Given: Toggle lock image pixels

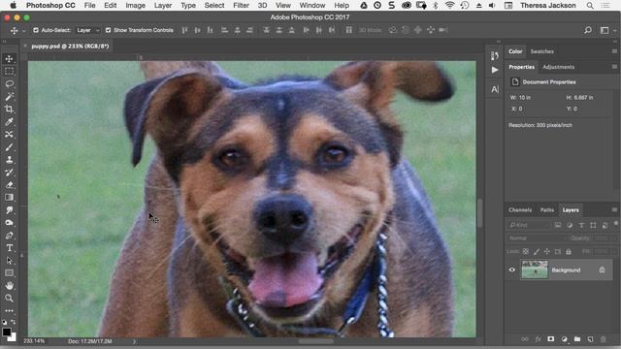Looking at the screenshot, I should pos(537,252).
